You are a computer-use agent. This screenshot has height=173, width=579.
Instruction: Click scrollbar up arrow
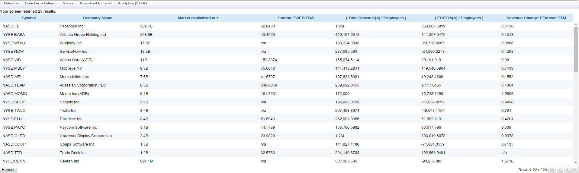point(576,24)
